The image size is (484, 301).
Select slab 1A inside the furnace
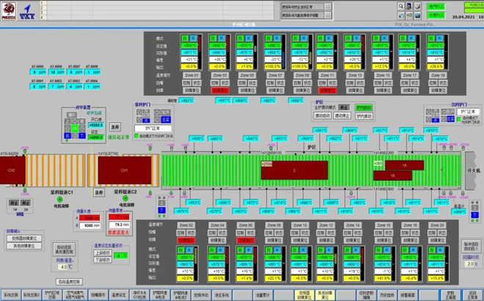click(404, 166)
